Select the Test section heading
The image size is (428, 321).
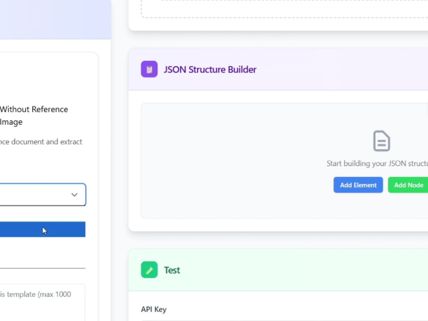172,270
